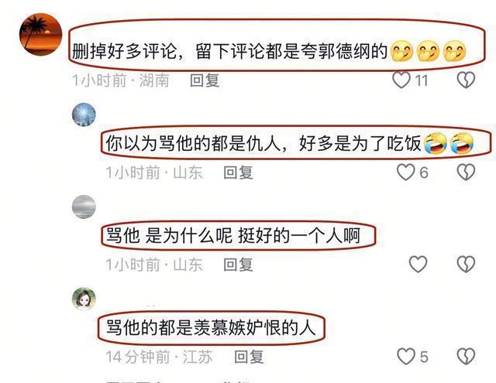The height and width of the screenshot is (383, 496).
Task: Reply to the Hunan comment via 回复
Action: coord(205,80)
